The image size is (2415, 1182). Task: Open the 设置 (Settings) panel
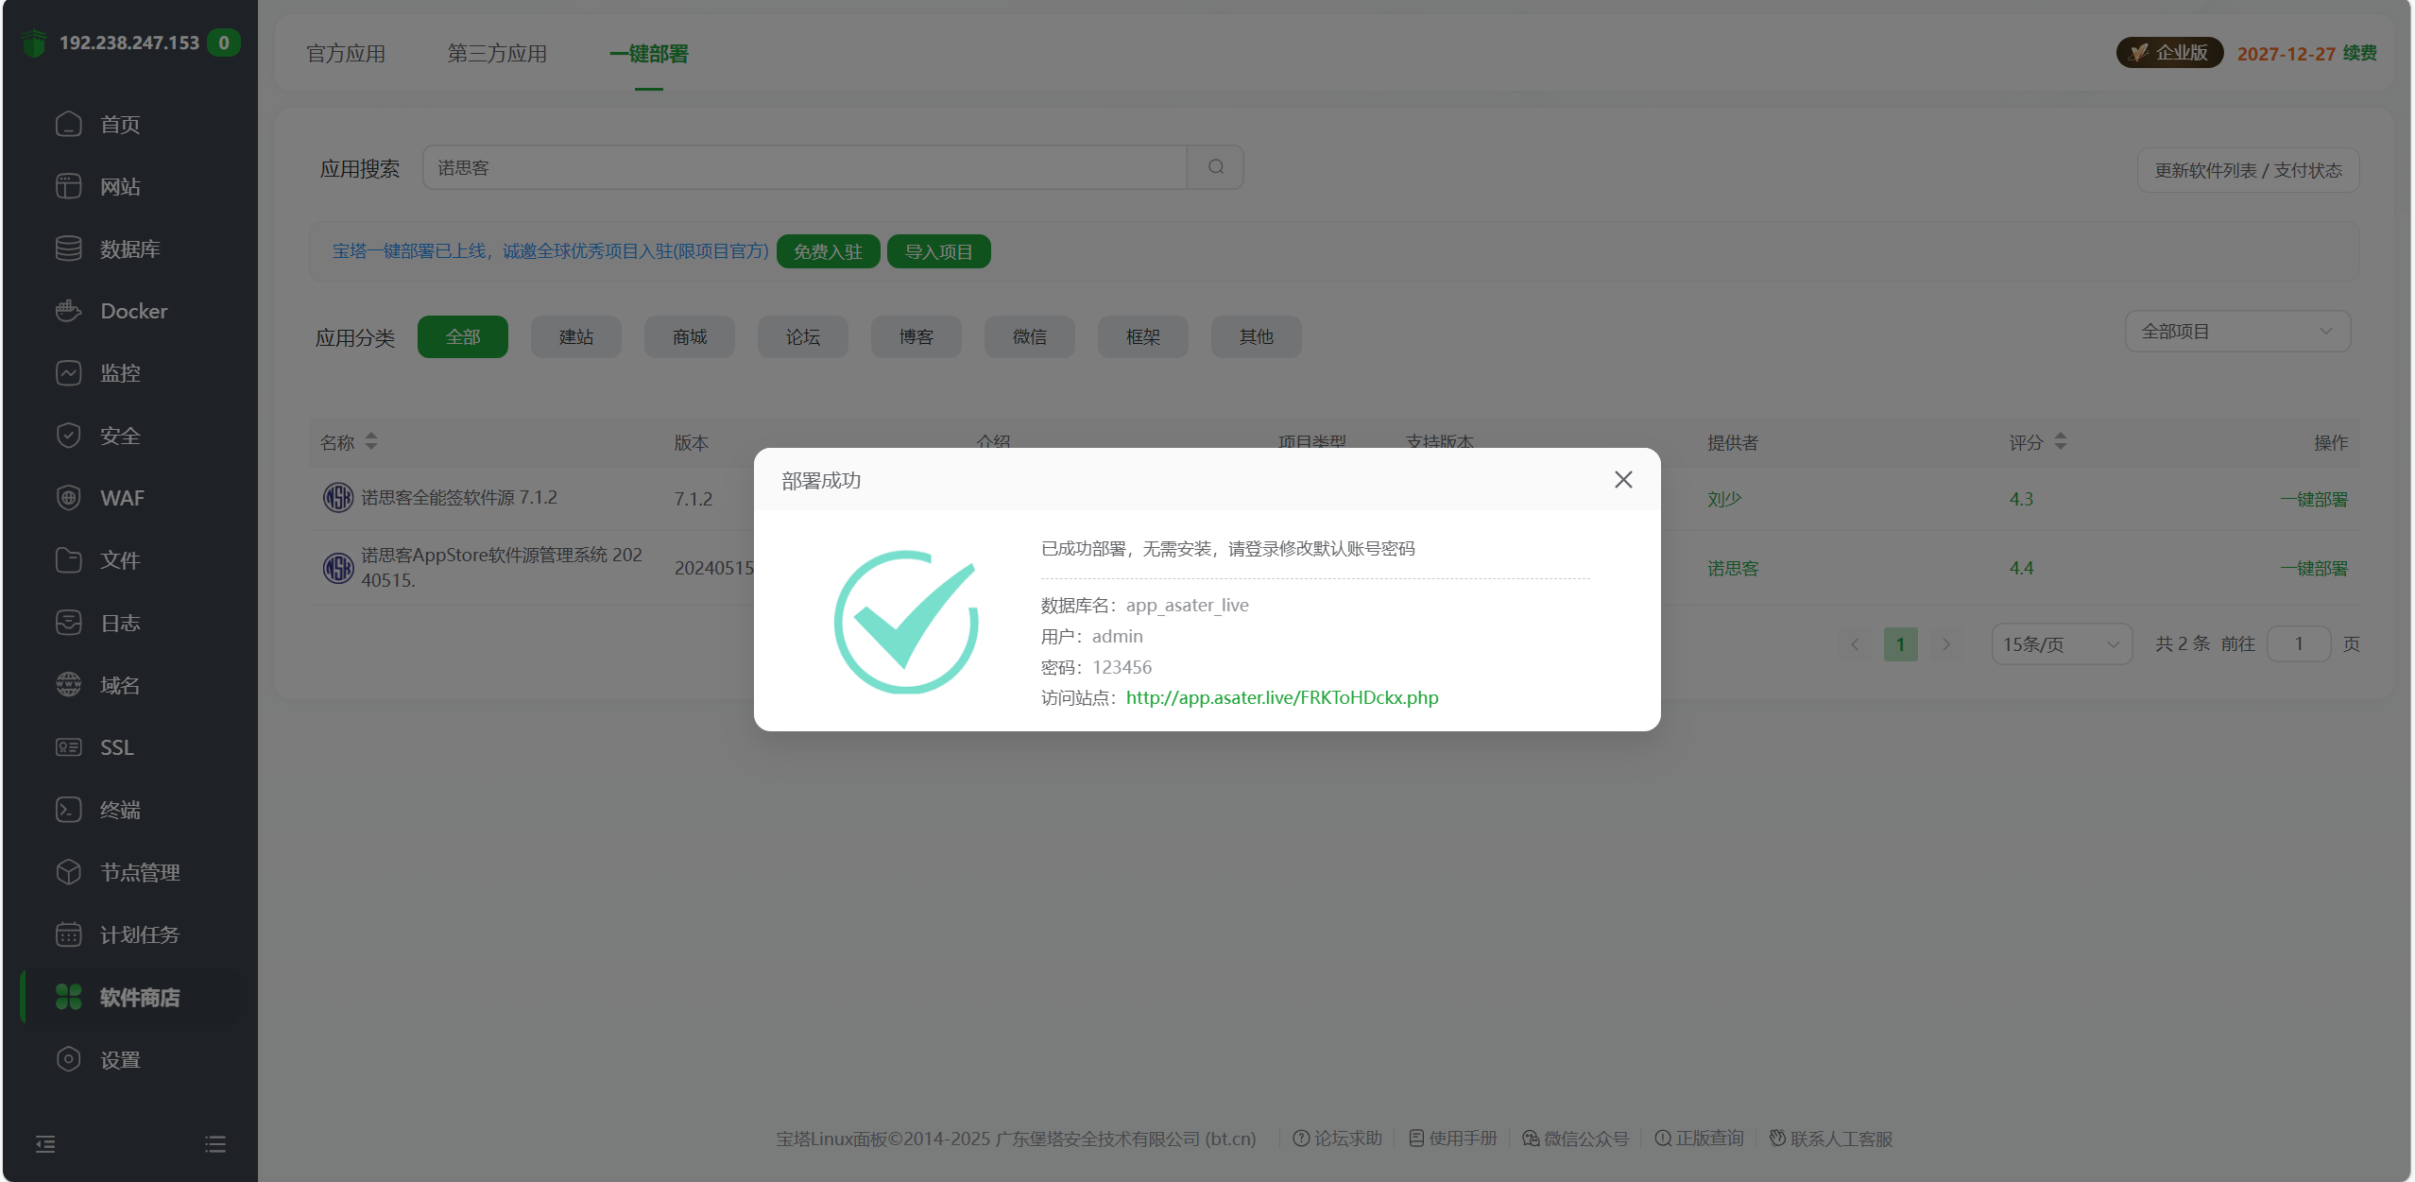point(119,1058)
